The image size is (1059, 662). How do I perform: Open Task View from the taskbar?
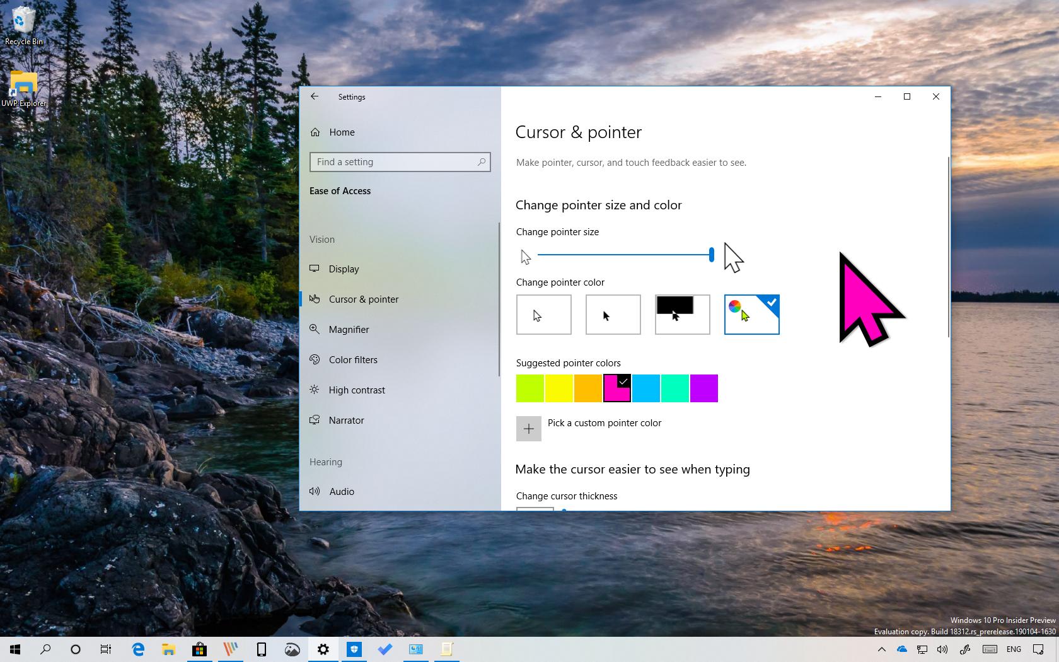105,649
